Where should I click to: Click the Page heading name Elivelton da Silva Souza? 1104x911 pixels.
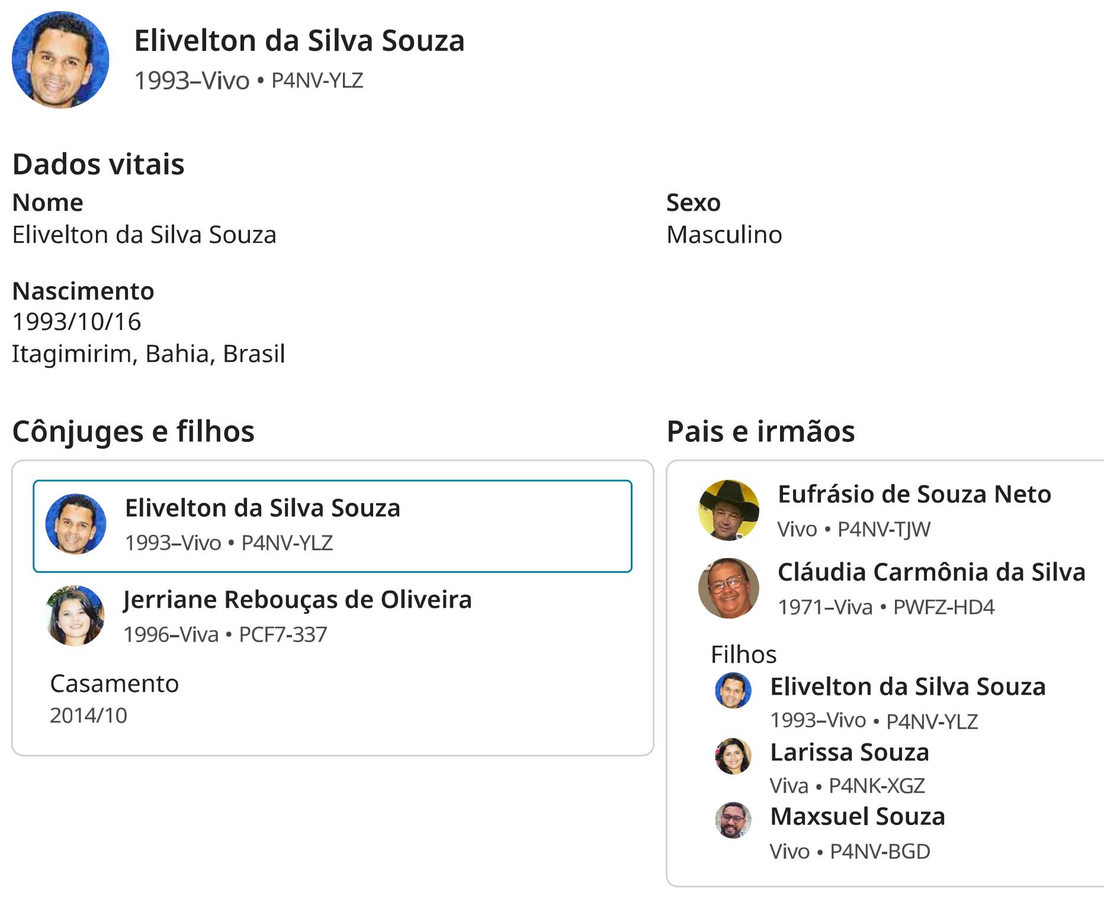pyautogui.click(x=299, y=40)
